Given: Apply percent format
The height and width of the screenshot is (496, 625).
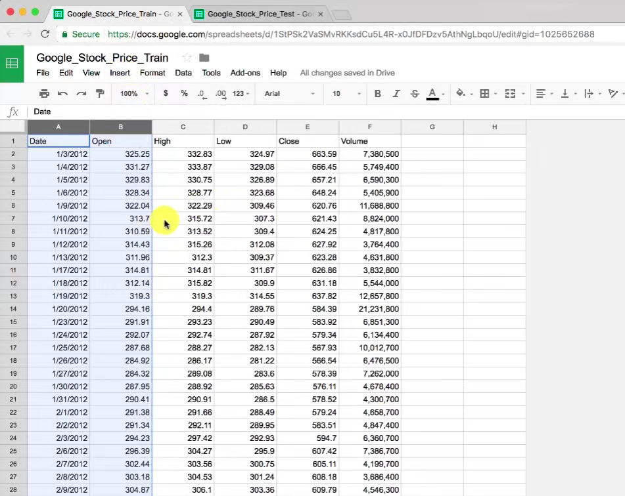Looking at the screenshot, I should coord(184,94).
